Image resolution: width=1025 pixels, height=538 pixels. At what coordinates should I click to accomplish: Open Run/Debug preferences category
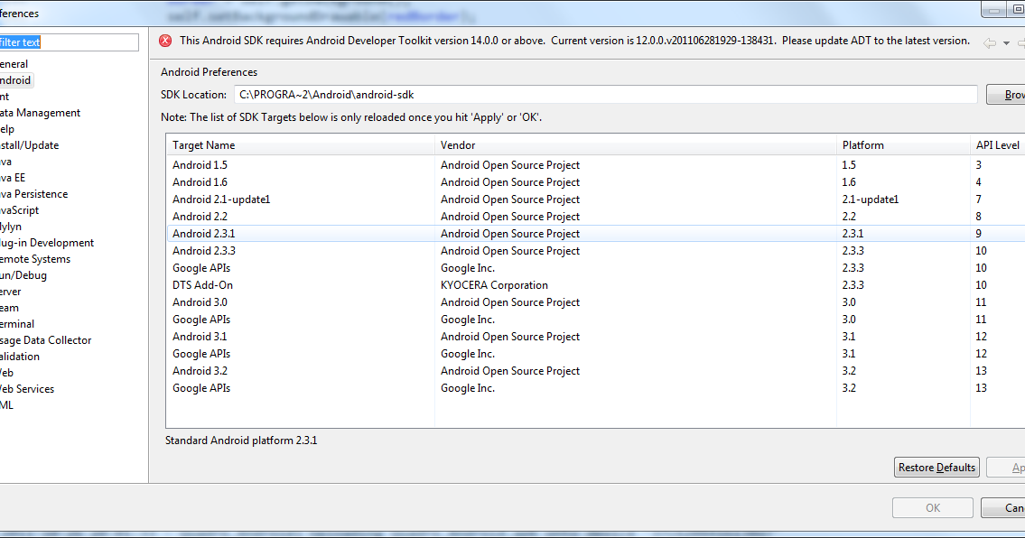[23, 275]
